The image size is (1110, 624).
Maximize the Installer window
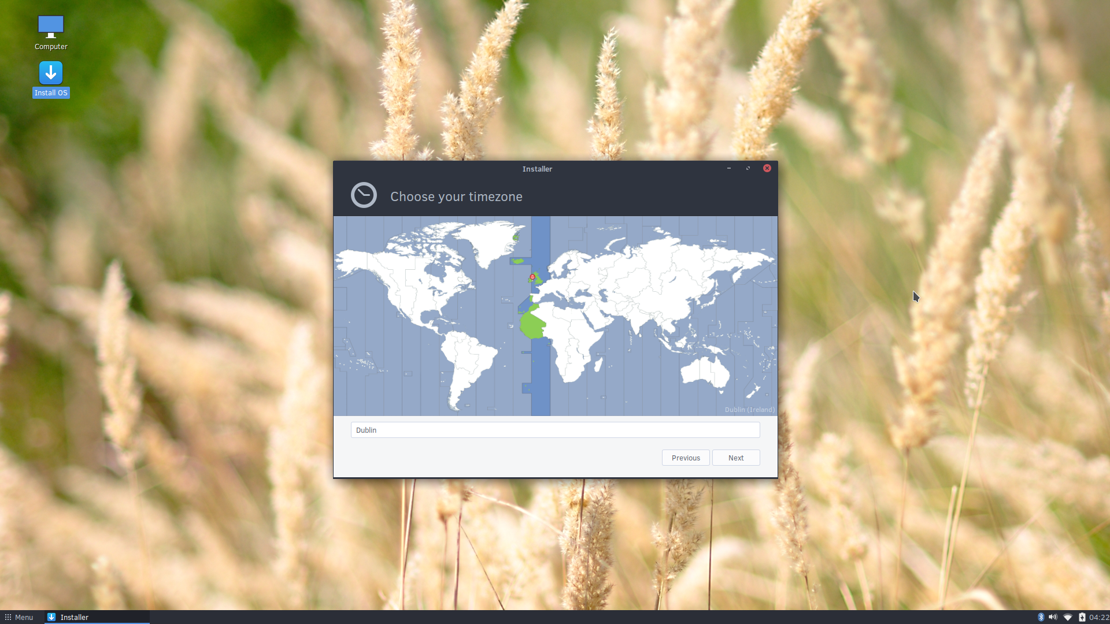[748, 168]
